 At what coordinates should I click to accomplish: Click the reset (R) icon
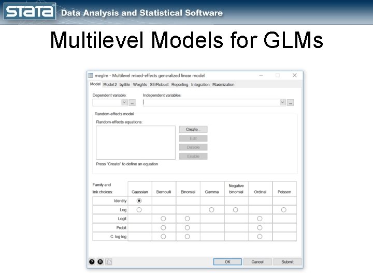pos(100,261)
